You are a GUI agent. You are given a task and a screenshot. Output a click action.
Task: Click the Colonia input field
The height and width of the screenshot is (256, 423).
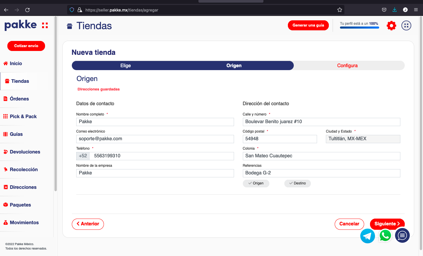coord(321,156)
